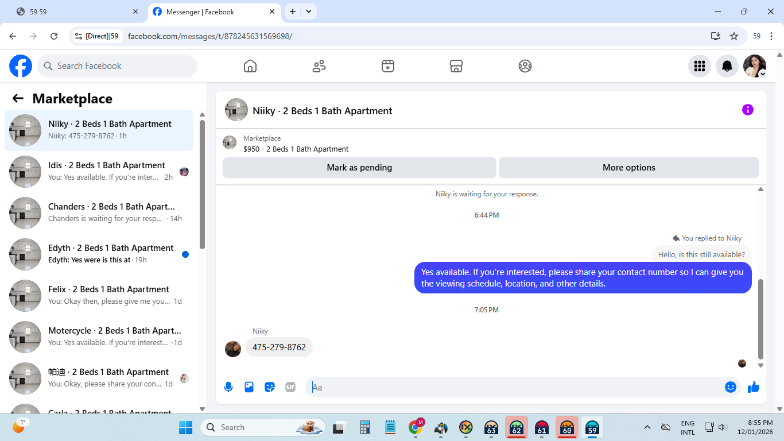The width and height of the screenshot is (784, 441).
Task: Open browser menu three dots
Action: (x=772, y=36)
